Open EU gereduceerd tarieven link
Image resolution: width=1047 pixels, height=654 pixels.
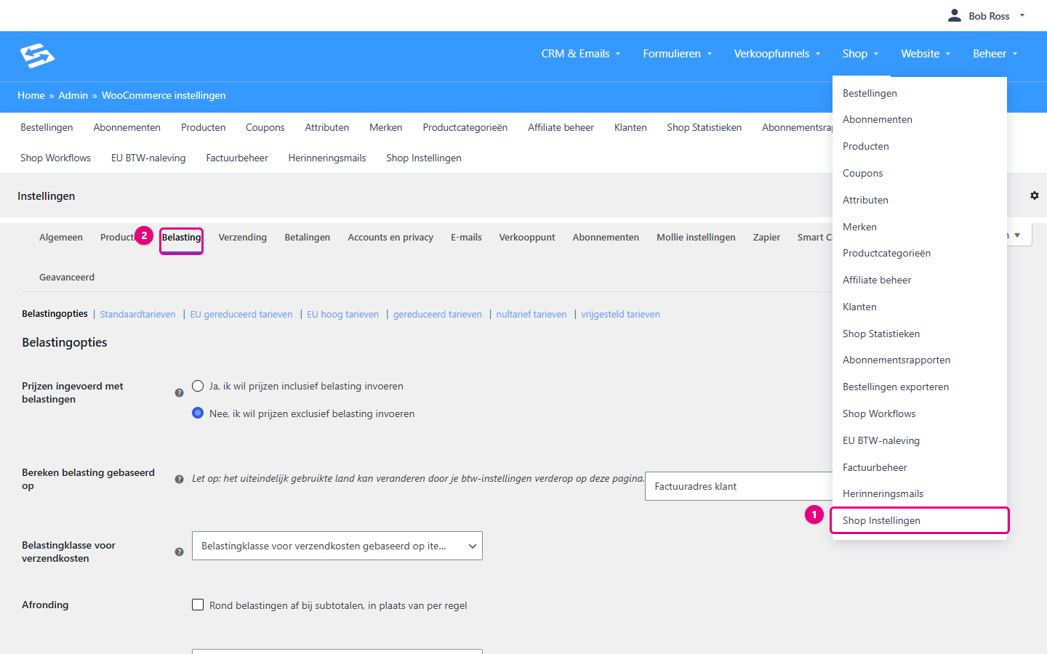point(241,315)
